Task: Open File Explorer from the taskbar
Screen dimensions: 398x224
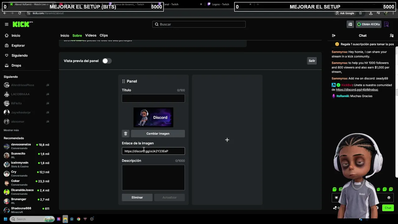Action: (65, 219)
